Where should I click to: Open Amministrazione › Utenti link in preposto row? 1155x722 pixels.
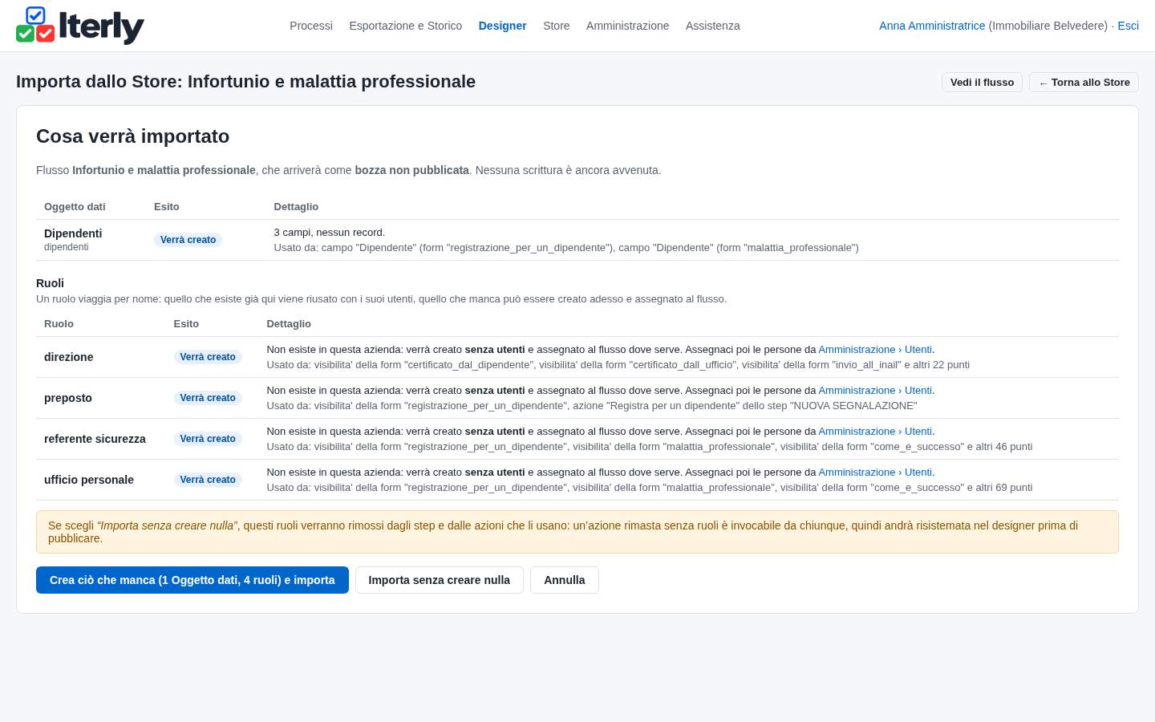875,391
